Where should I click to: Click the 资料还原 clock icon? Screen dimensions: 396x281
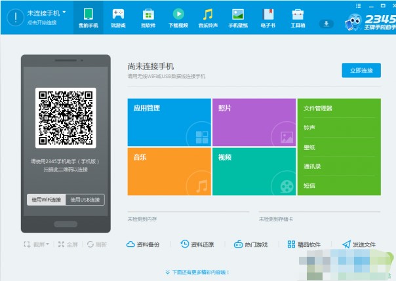[185, 244]
